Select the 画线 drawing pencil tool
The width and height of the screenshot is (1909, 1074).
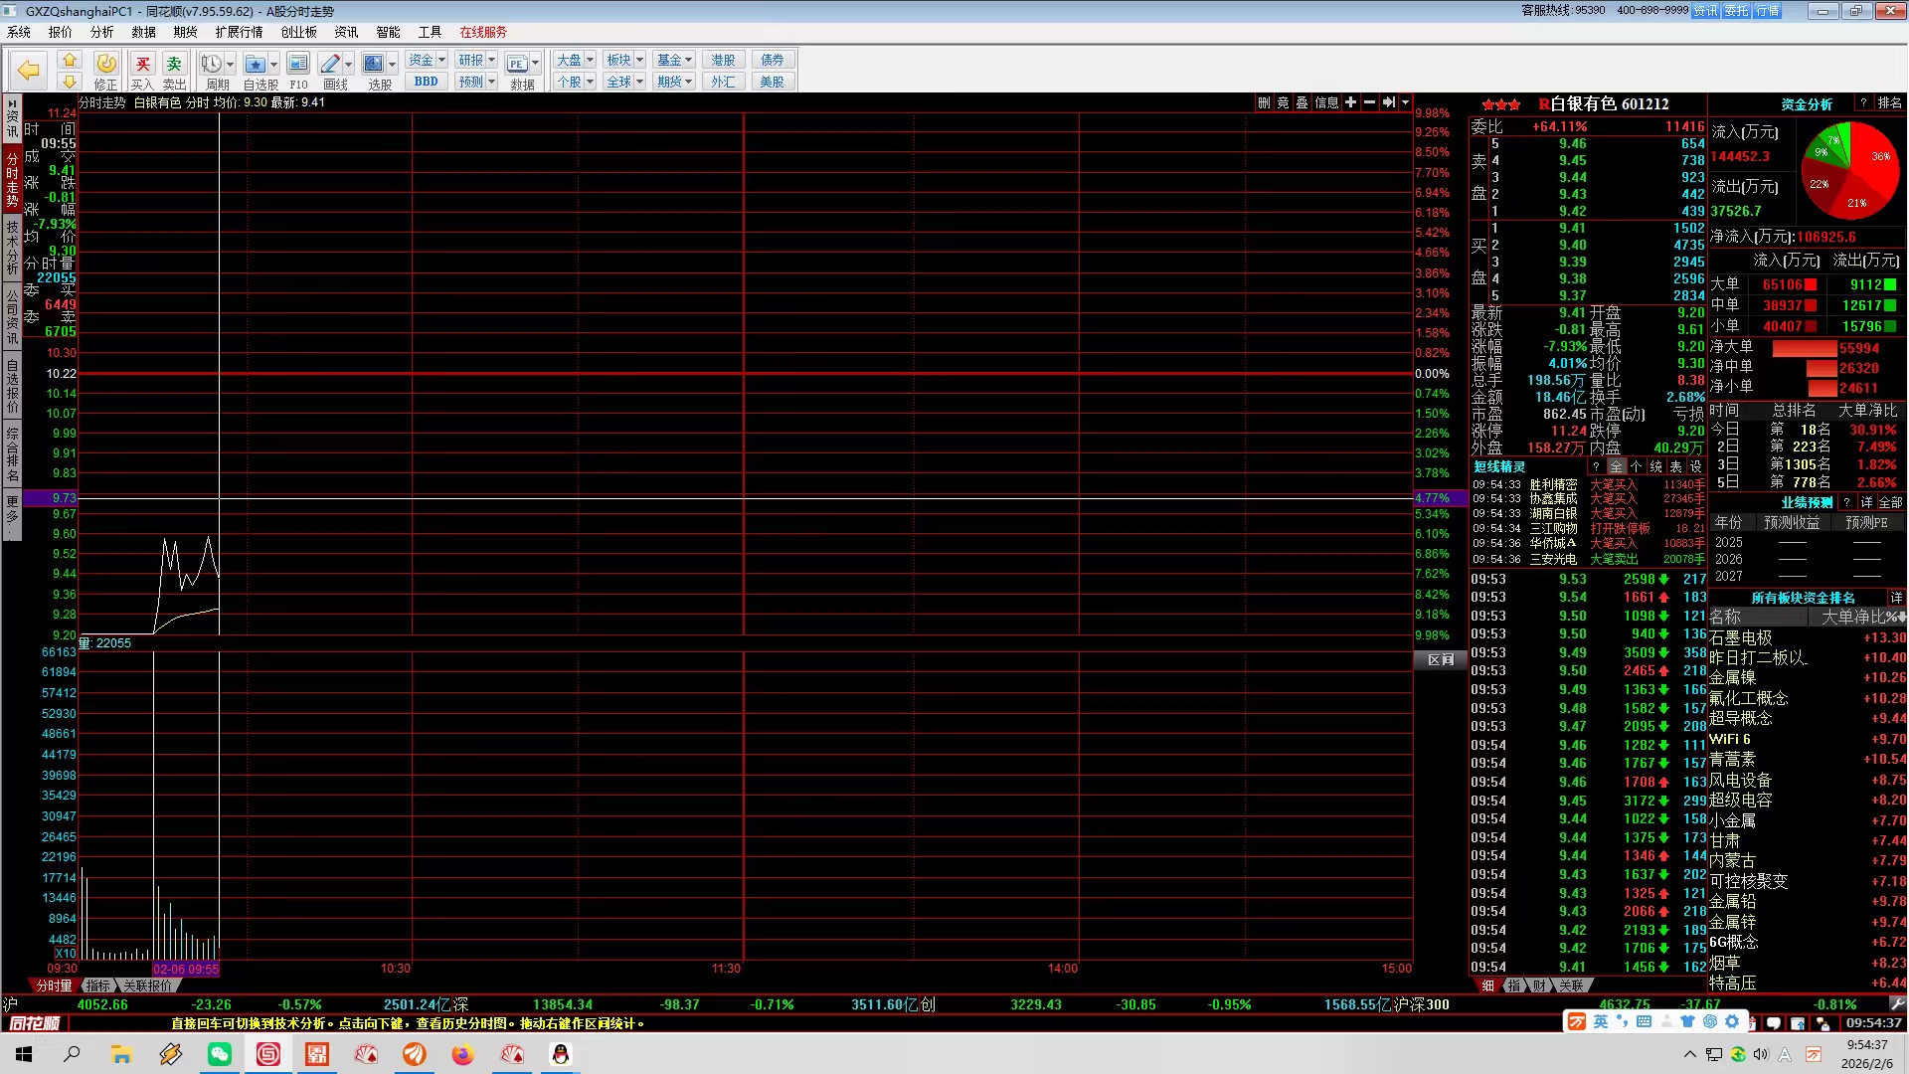coord(330,65)
